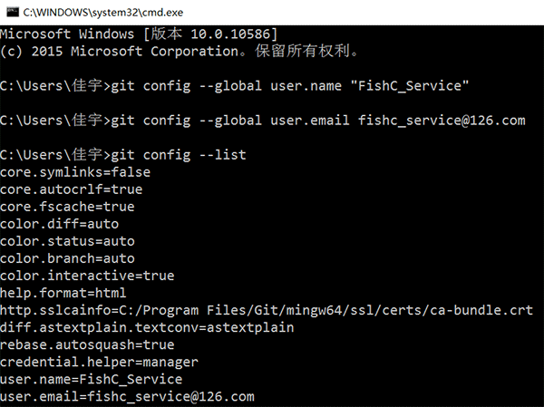Image resolution: width=544 pixels, height=407 pixels.
Task: Click the rebase.autosquash=true output line
Action: [86, 344]
